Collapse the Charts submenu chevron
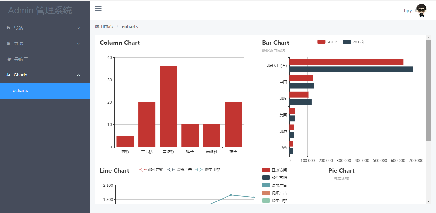The height and width of the screenshot is (213, 436). pyautogui.click(x=79, y=75)
